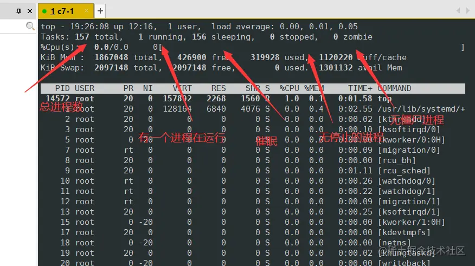Viewport: 475px width, 266px height.
Task: Select the [watchdog/1] command
Action: point(407,191)
